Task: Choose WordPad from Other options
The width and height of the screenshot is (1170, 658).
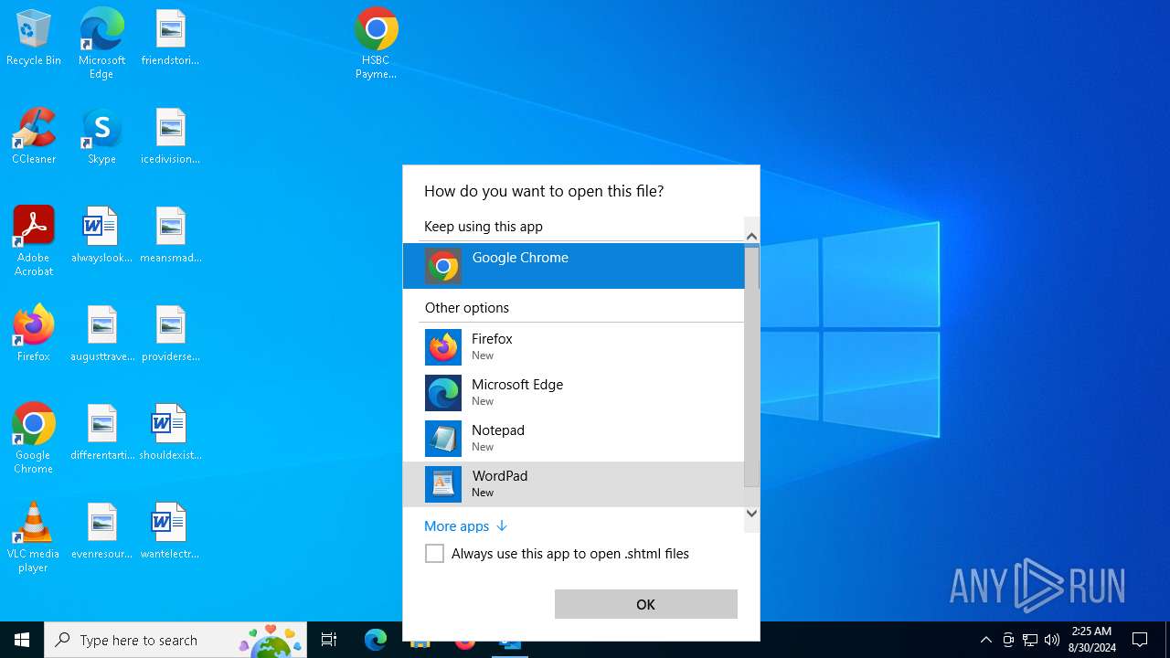Action: [574, 484]
